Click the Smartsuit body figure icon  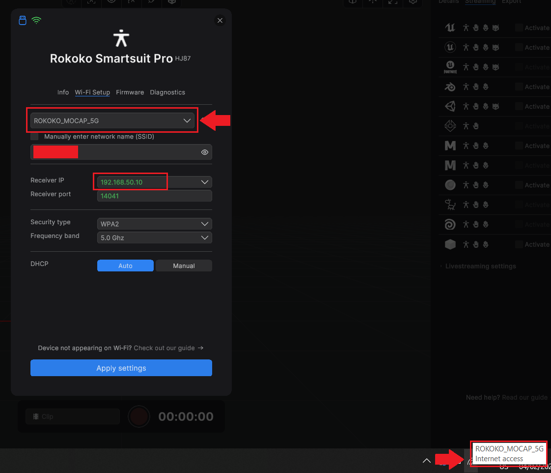(x=121, y=38)
